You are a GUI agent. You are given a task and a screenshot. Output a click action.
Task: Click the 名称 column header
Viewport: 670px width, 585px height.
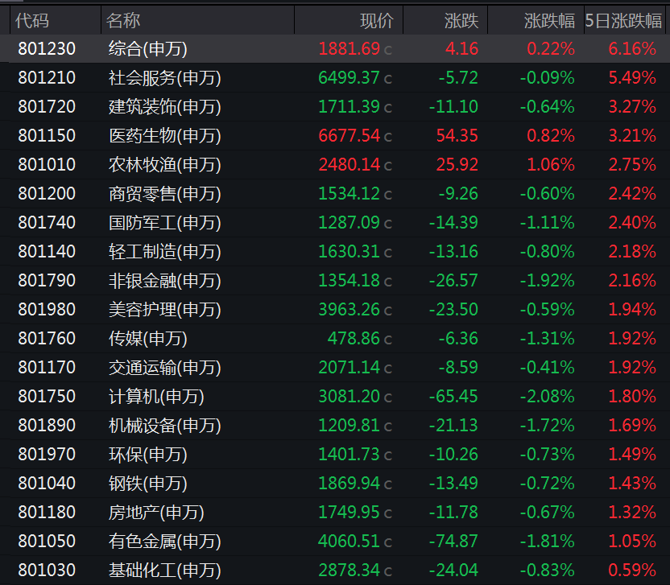coord(123,20)
